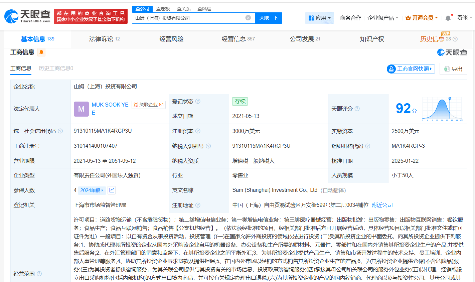The image size is (475, 282).
Task: Clear the search box text
Action: pyautogui.click(x=248, y=18)
